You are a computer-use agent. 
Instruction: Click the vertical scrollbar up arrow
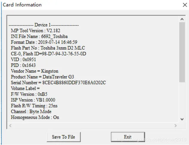point(182,19)
